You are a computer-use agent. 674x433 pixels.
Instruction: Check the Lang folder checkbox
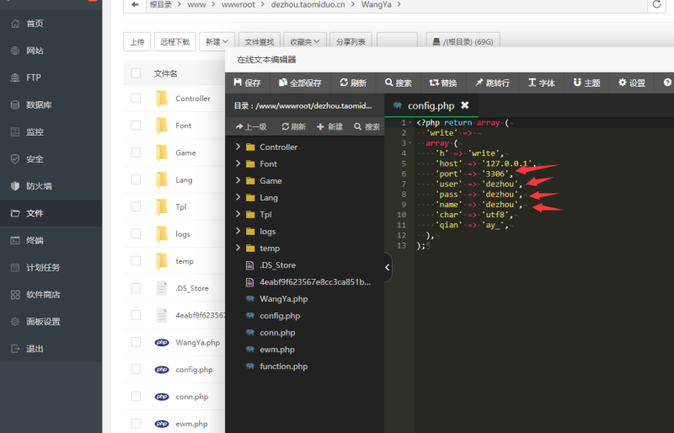136,179
